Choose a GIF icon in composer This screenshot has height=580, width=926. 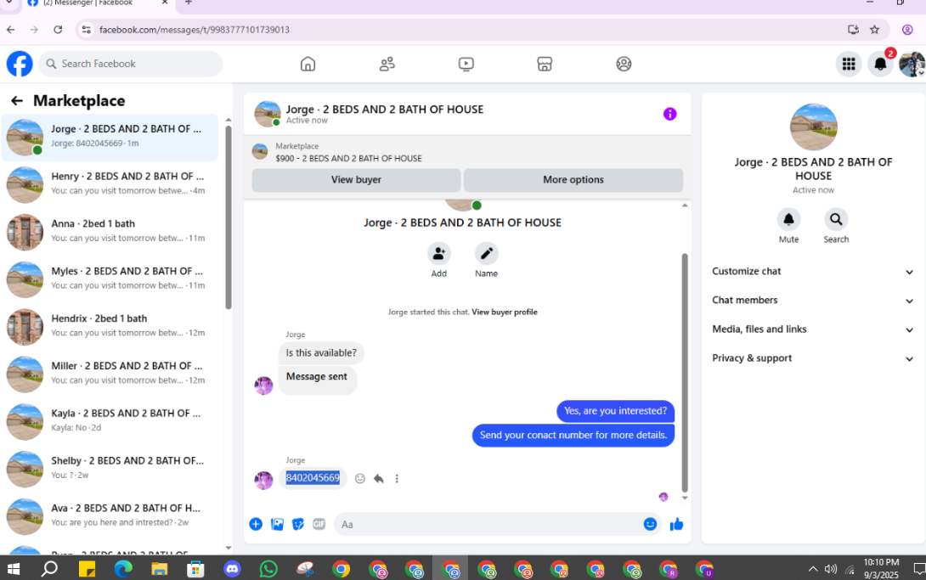pos(319,524)
